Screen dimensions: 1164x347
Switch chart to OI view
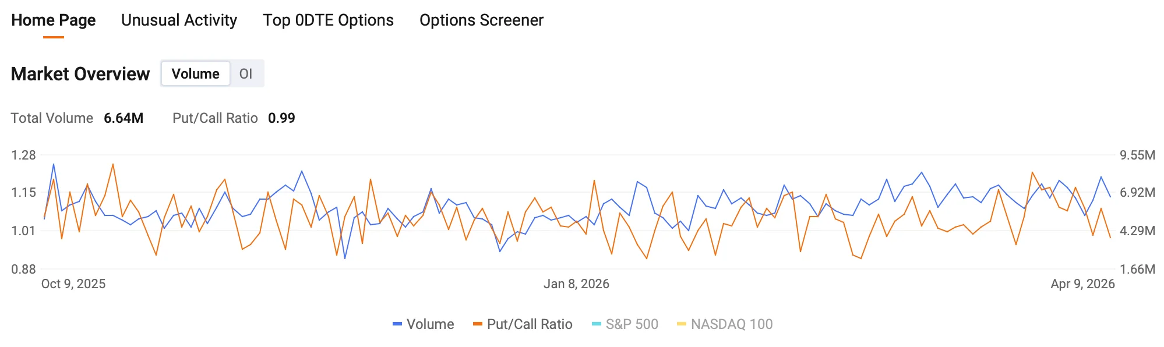click(x=246, y=74)
